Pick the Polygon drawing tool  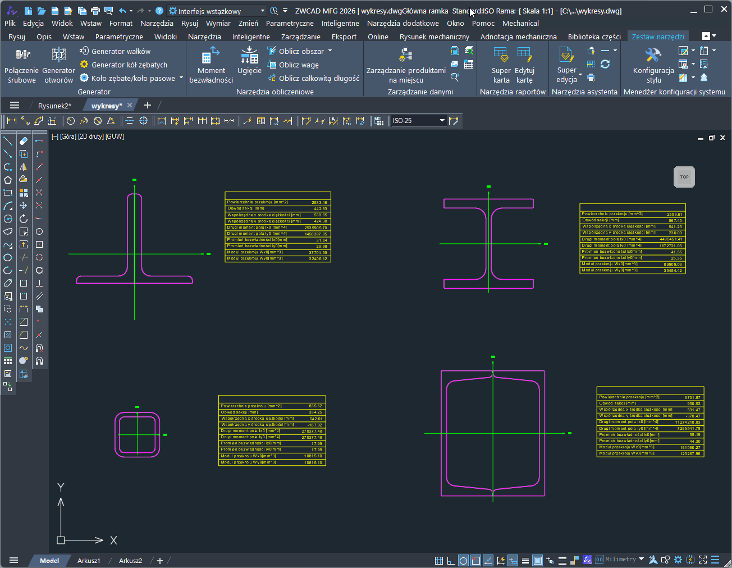click(8, 180)
